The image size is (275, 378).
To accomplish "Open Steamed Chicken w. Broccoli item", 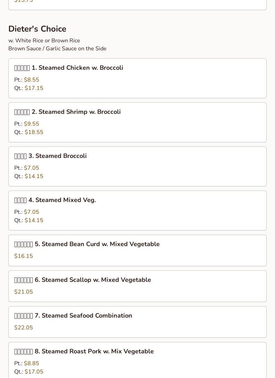I will (x=137, y=78).
